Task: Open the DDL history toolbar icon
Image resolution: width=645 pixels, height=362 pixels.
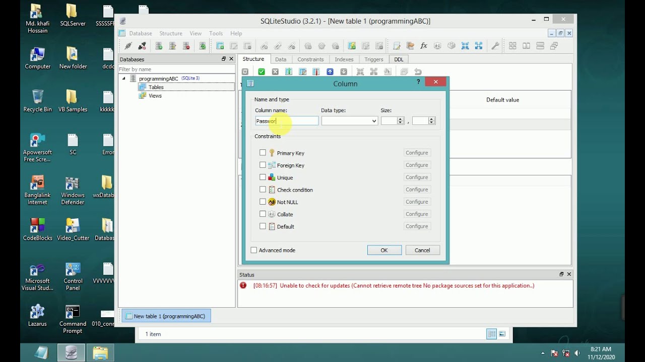Action: click(x=410, y=46)
